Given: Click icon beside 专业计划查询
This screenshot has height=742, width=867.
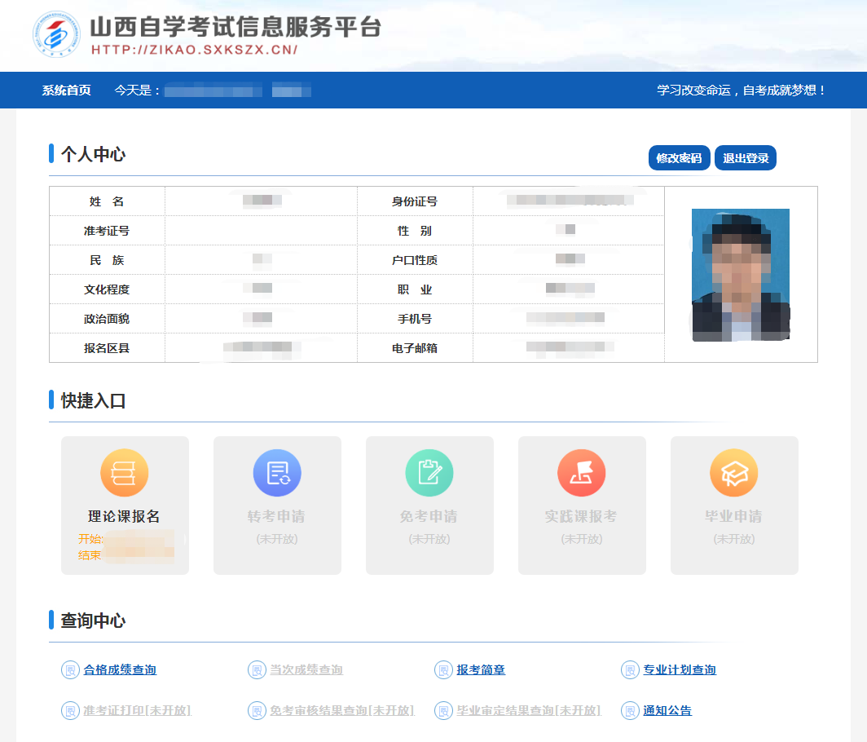Looking at the screenshot, I should [x=630, y=670].
